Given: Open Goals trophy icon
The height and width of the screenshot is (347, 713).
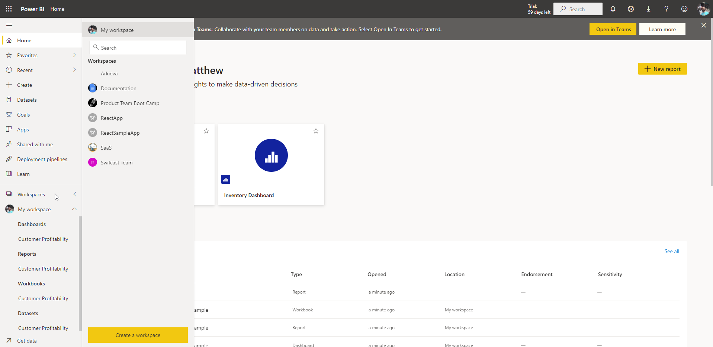Looking at the screenshot, I should click(x=9, y=114).
